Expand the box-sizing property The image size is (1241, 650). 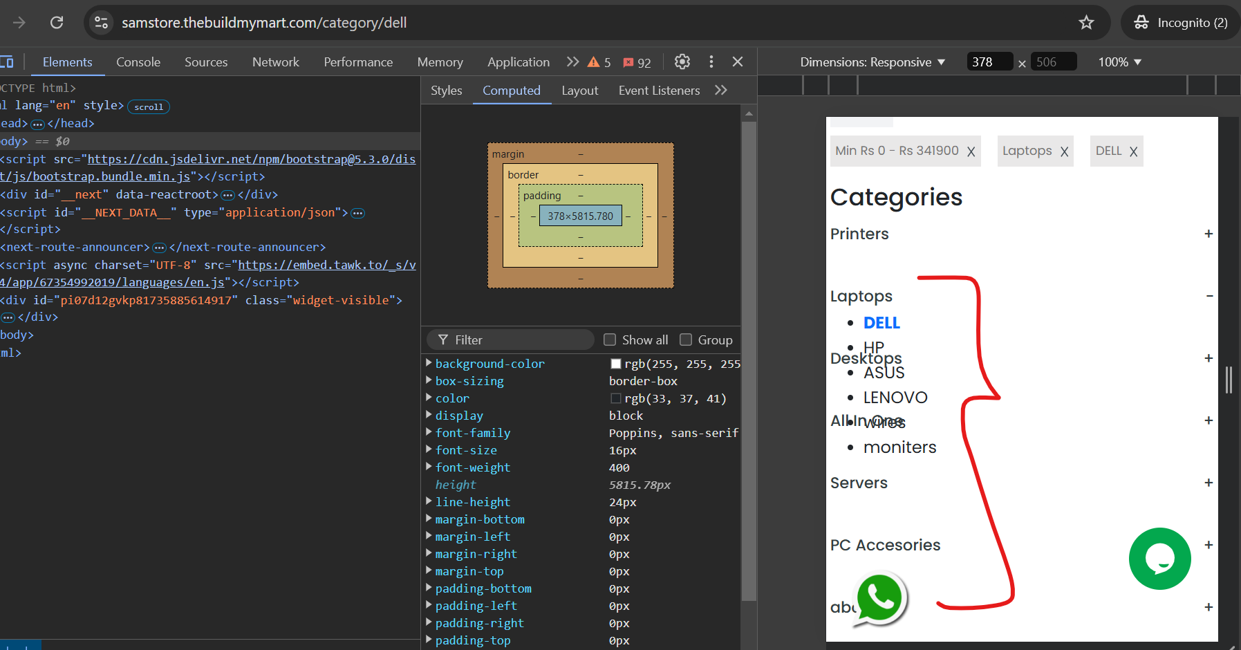(x=429, y=380)
